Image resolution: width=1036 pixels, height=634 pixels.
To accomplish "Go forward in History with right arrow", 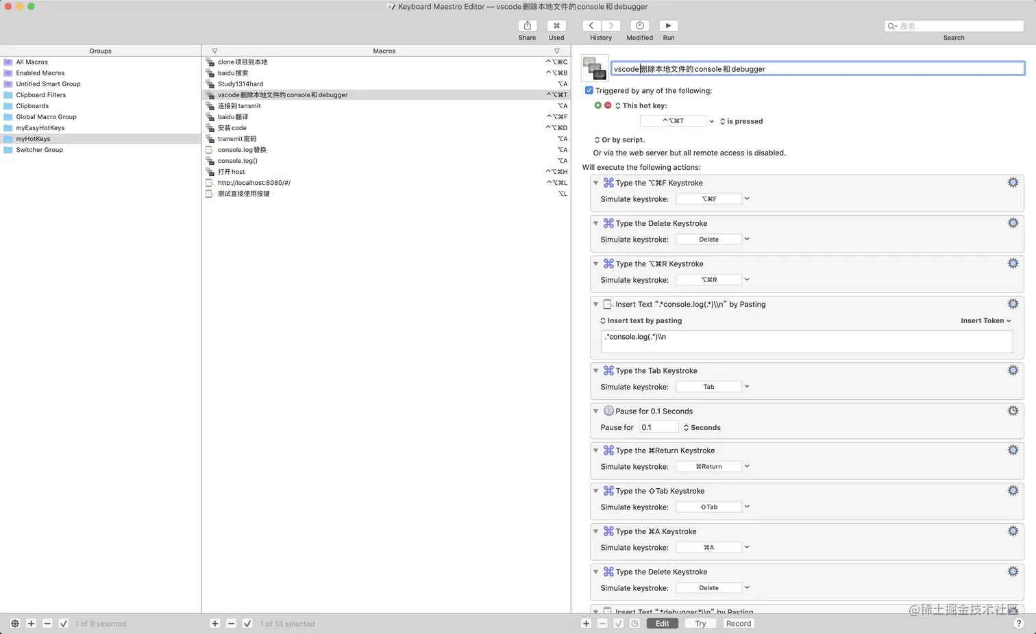I will [x=611, y=25].
